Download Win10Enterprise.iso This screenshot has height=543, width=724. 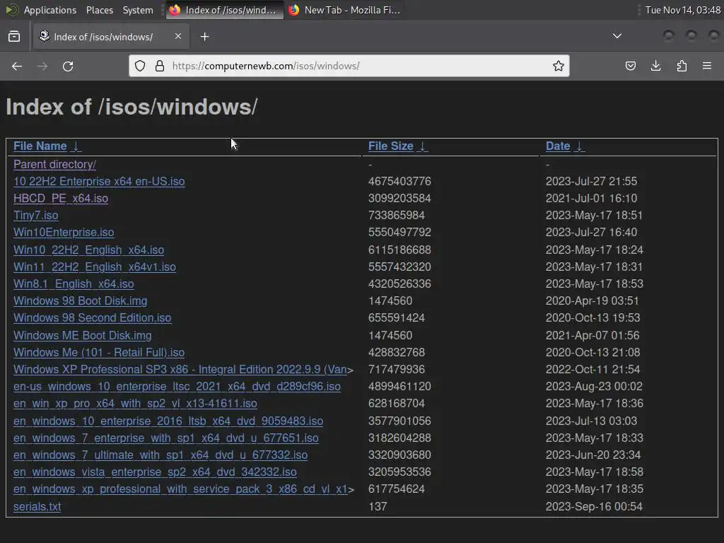(64, 232)
